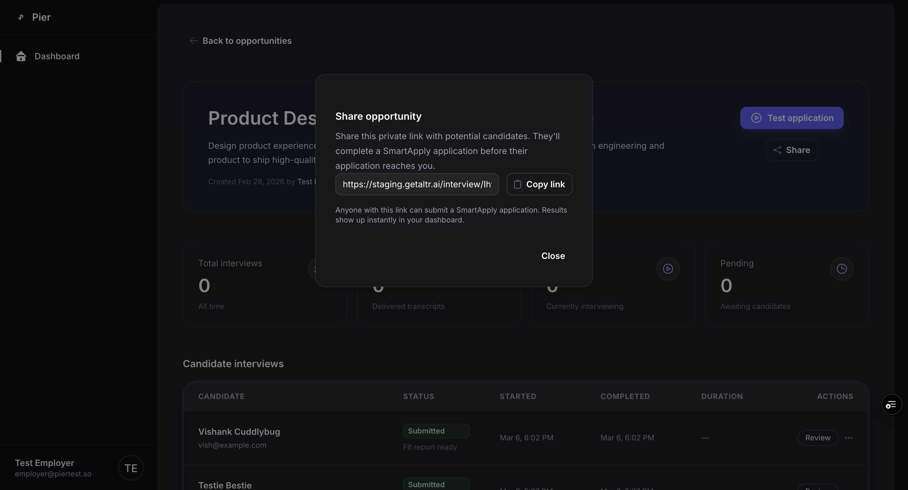Click the Awaiting candidates text

coord(755,306)
